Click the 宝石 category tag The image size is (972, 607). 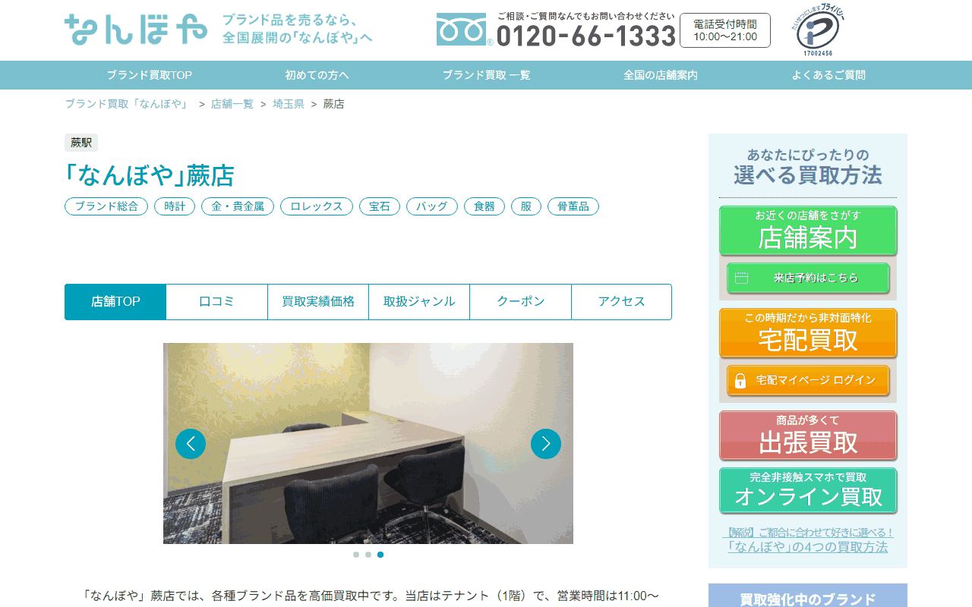tap(380, 206)
